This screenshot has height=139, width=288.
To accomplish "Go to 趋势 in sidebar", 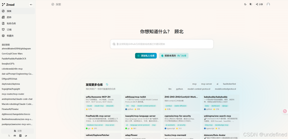I will tap(17, 17).
